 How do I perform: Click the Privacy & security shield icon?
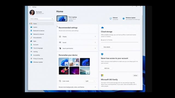[31, 59]
